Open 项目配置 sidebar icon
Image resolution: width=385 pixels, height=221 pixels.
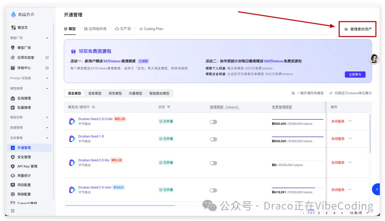(x=13, y=185)
